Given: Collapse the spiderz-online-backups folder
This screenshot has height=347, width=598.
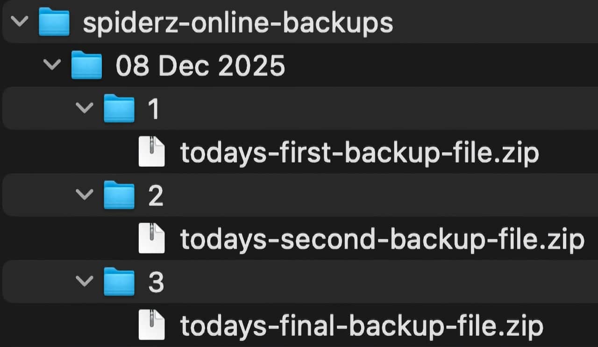Looking at the screenshot, I should point(20,21).
